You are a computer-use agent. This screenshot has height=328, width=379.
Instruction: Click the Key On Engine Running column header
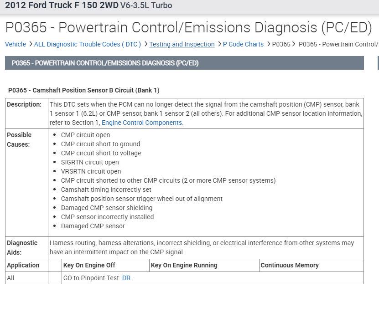[184, 265]
